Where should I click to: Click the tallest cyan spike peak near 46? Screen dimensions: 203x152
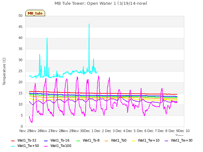(x=89, y=24)
